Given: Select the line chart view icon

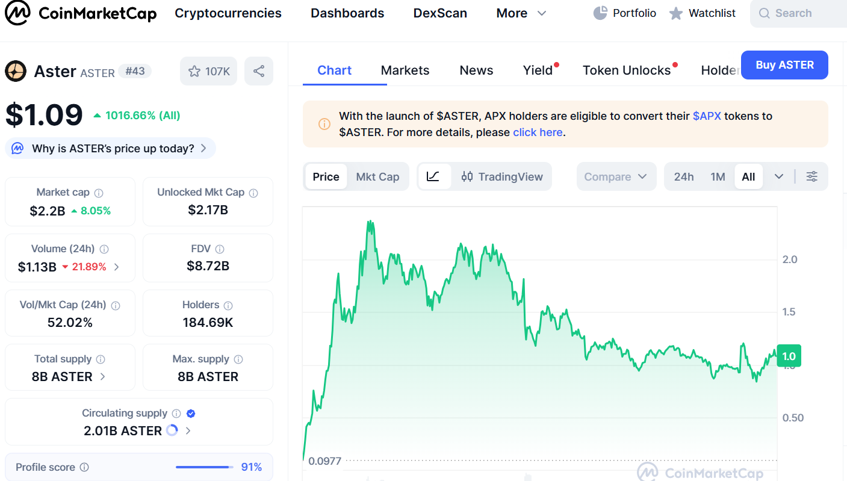Looking at the screenshot, I should (435, 176).
